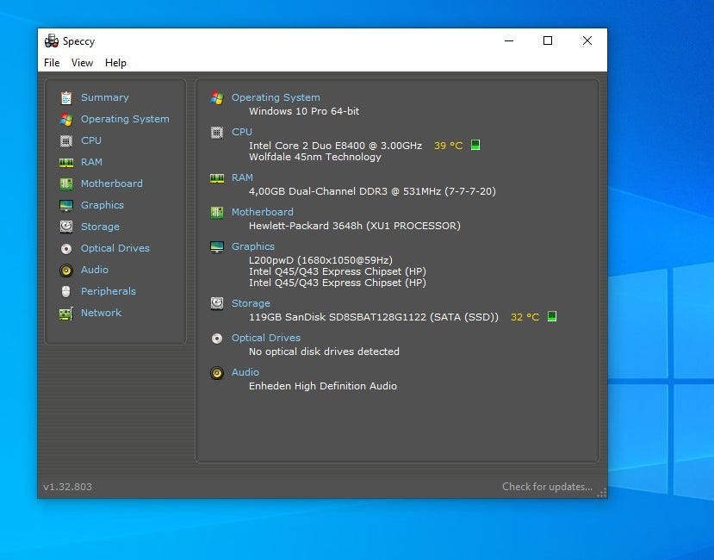Viewport: 714px width, 560px height.
Task: Click the green storage temperature indicator
Action: (x=552, y=317)
